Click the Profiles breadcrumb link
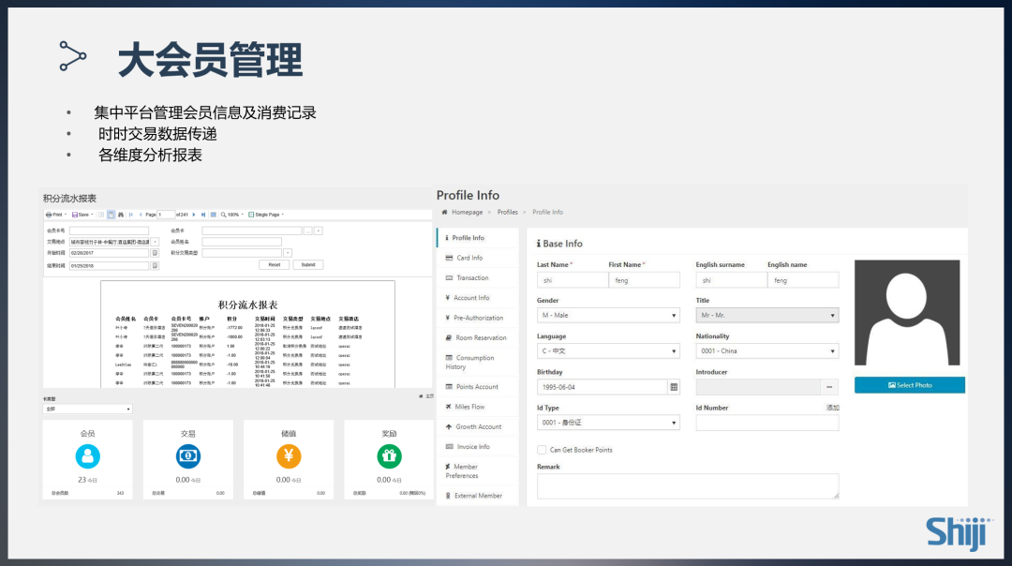 [x=507, y=212]
